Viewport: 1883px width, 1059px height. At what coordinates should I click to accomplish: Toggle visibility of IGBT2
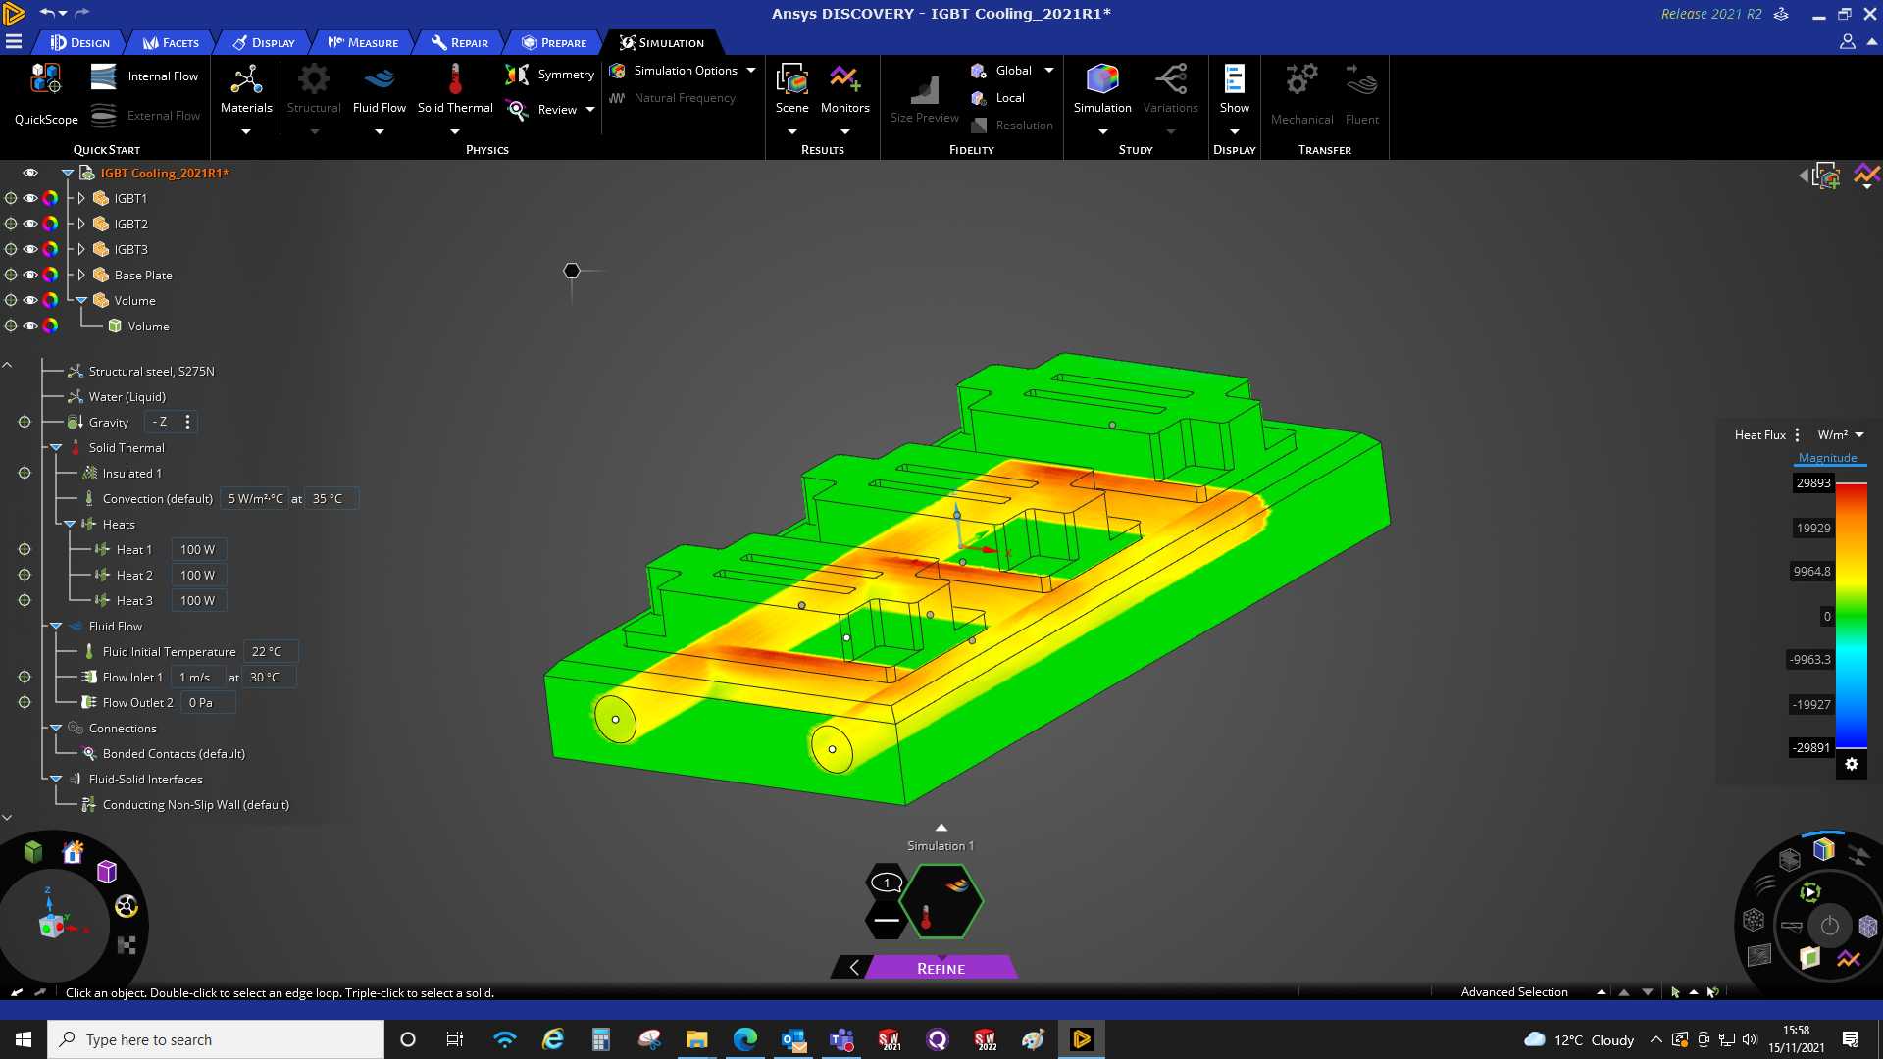pos(30,224)
